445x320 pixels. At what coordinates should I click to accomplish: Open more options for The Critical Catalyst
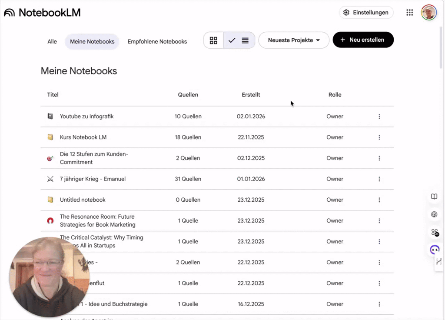tap(379, 242)
